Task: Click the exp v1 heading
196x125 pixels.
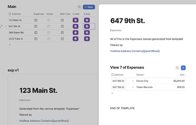Action: [x=13, y=70]
